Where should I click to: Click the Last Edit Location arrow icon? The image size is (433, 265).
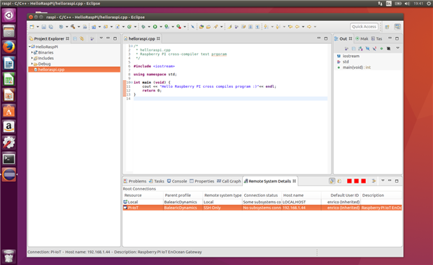(x=290, y=26)
